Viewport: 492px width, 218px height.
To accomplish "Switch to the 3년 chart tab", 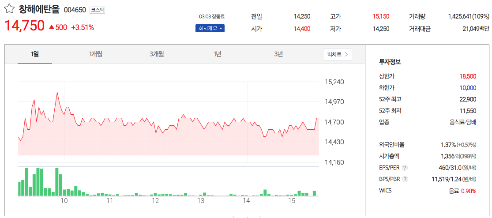I will point(278,54).
